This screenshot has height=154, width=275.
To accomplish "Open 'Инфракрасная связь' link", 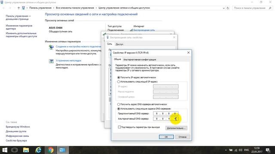I will click(x=17, y=136).
